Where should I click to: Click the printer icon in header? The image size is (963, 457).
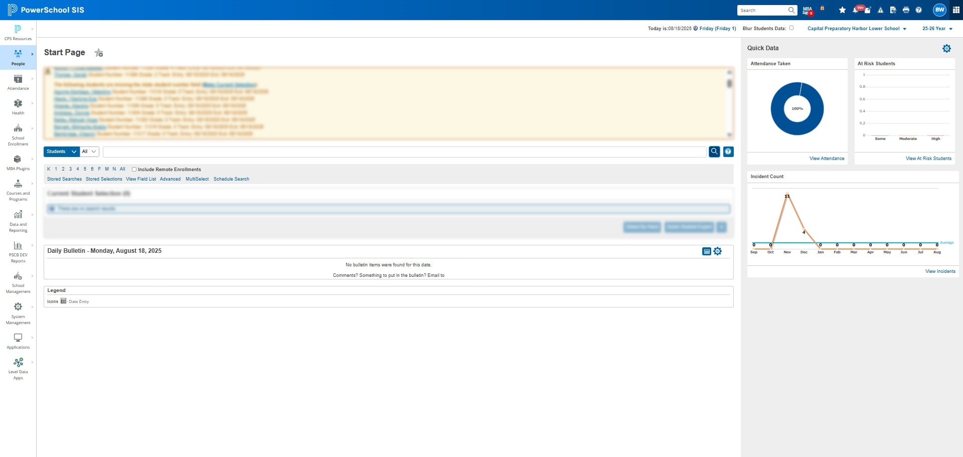[906, 10]
